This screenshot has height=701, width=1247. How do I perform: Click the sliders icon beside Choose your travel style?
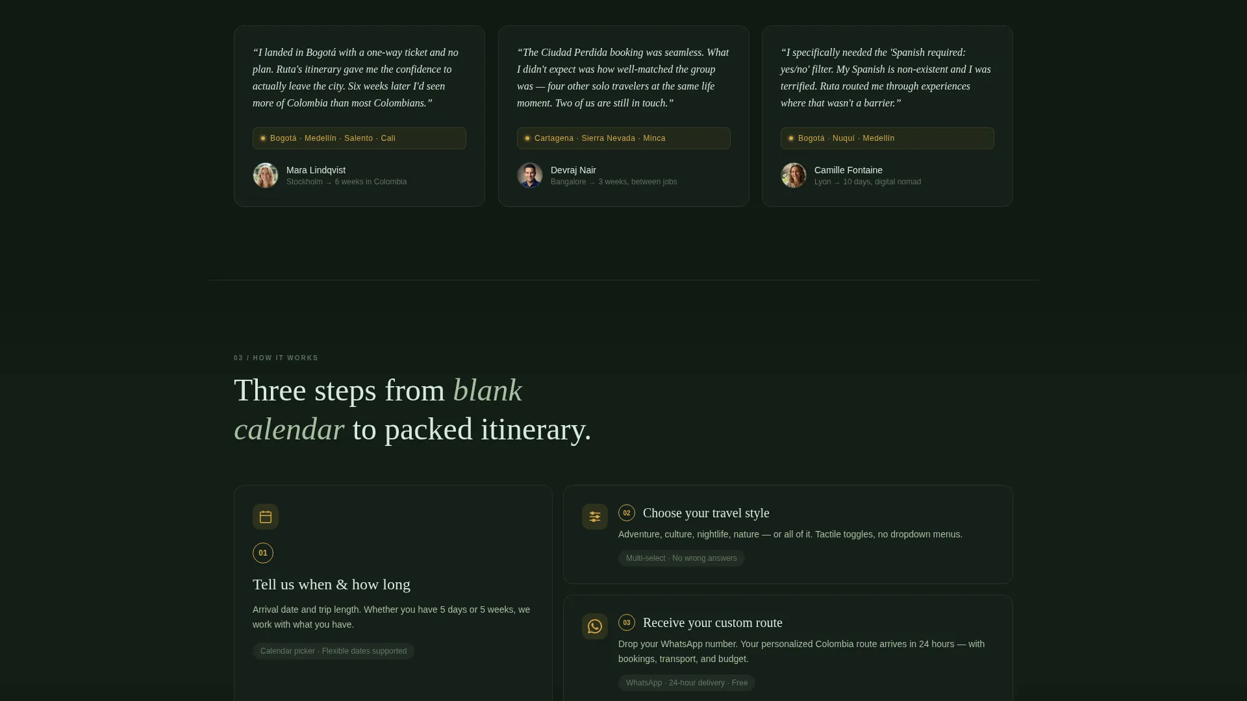[x=595, y=517]
